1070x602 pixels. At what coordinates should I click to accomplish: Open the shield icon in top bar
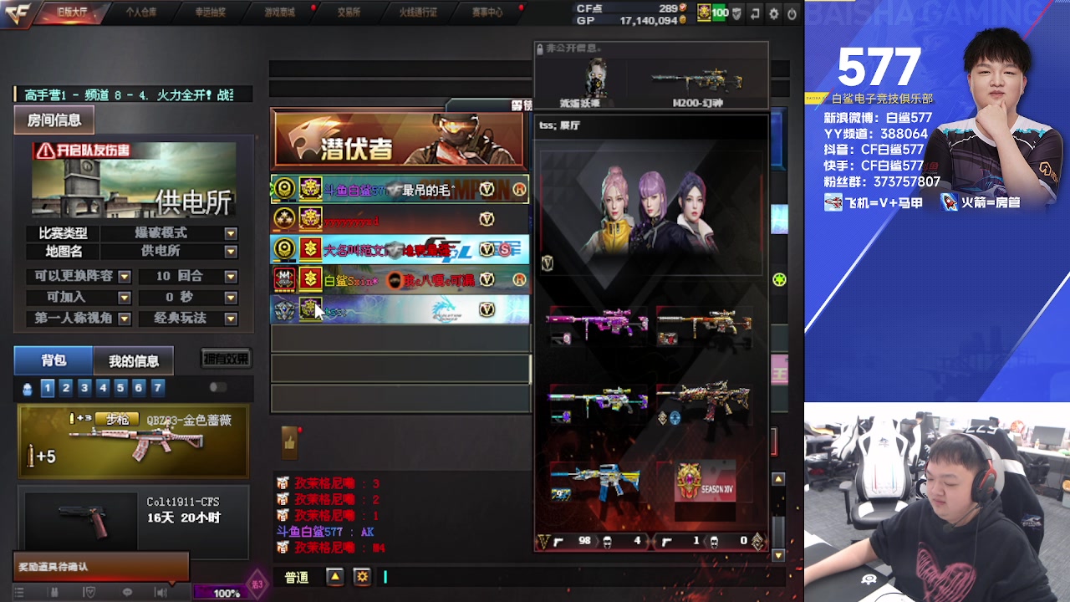[736, 13]
